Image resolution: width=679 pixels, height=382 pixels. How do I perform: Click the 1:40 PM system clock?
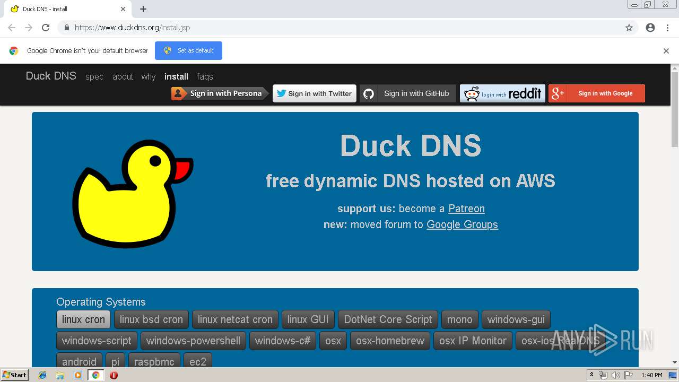tap(652, 375)
